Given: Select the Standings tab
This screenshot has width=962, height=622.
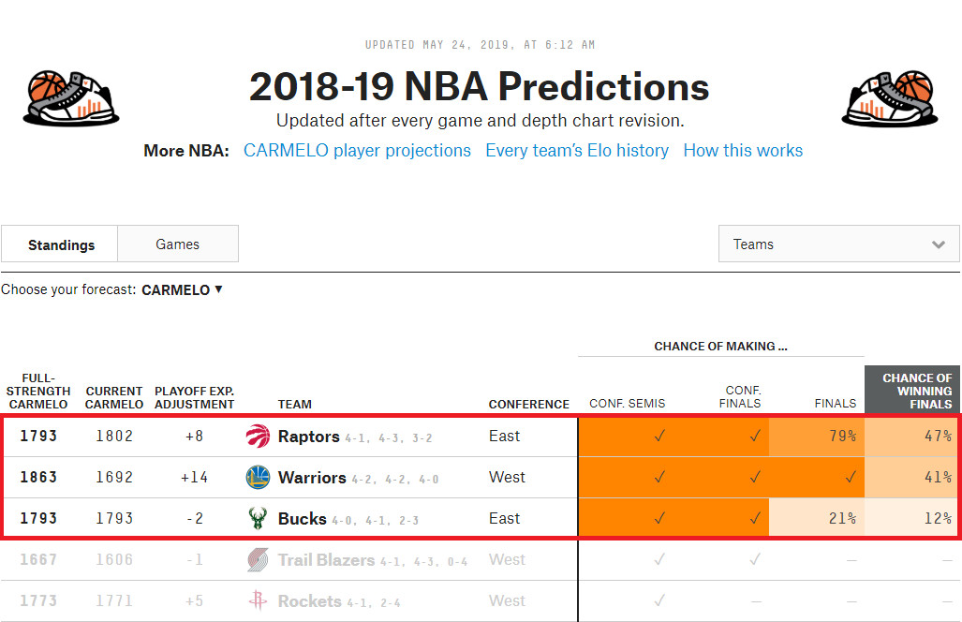Looking at the screenshot, I should click(59, 244).
